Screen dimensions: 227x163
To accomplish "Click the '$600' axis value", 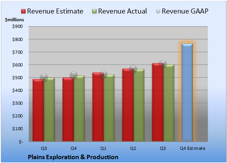I will coord(17,65).
